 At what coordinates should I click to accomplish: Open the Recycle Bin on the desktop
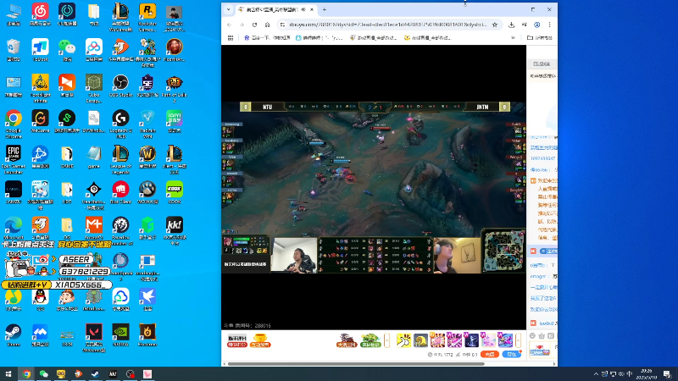click(14, 50)
